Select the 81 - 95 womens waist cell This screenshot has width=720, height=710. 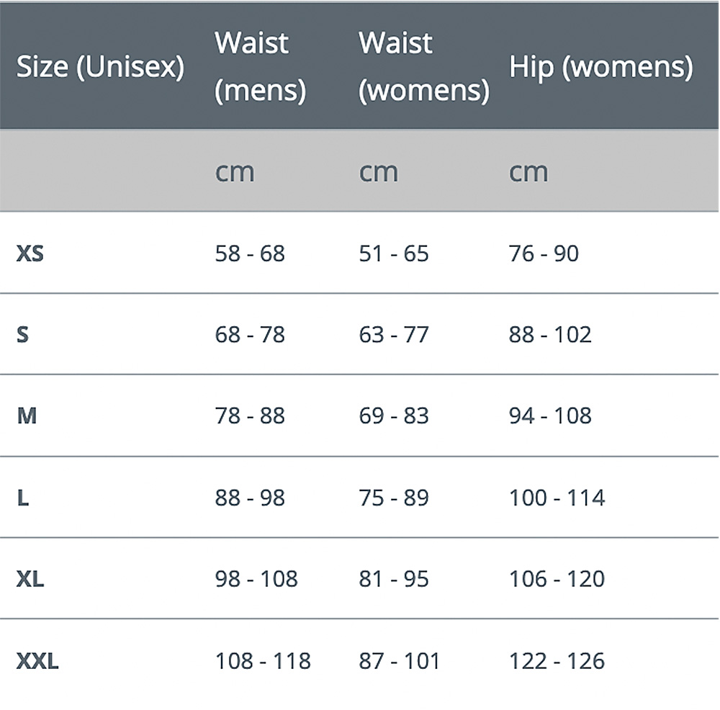[394, 579]
